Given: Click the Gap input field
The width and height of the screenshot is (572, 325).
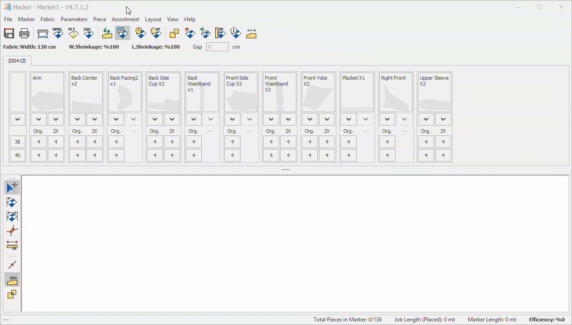Looking at the screenshot, I should point(217,47).
